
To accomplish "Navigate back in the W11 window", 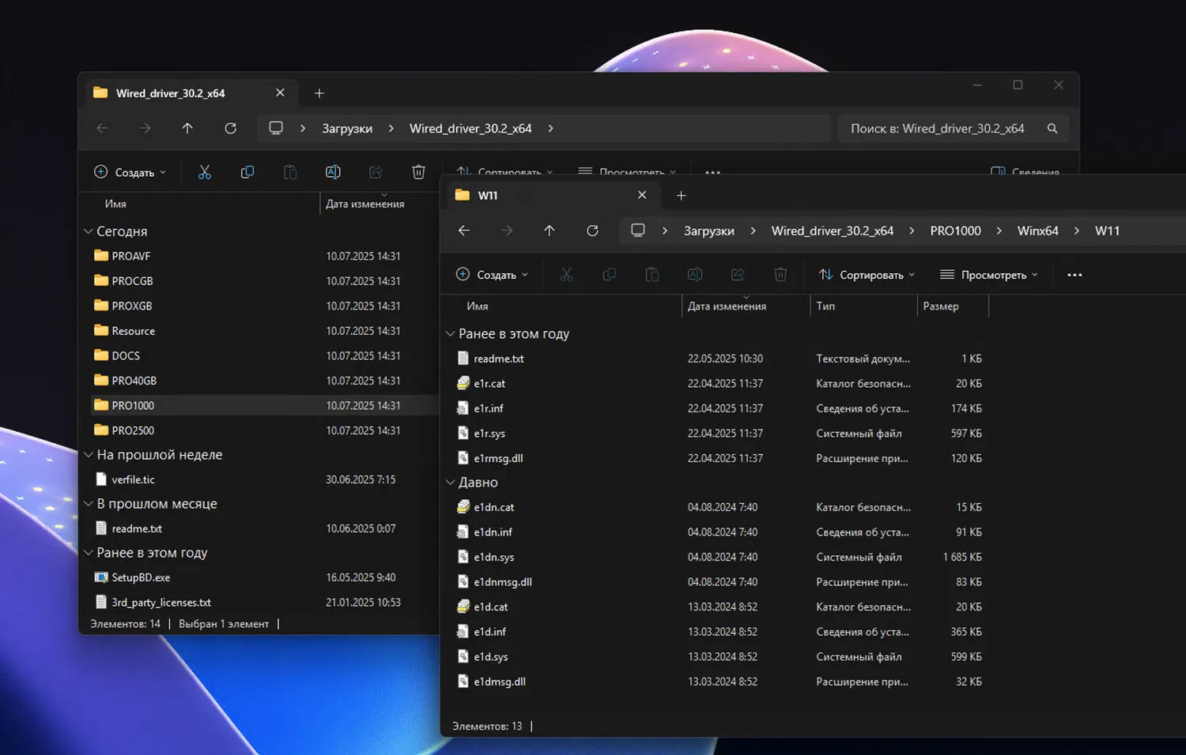I will pyautogui.click(x=464, y=231).
